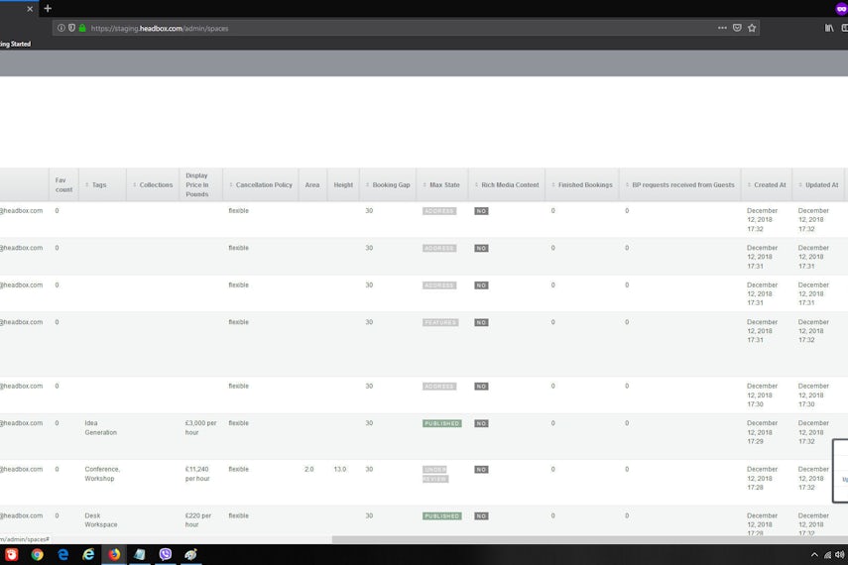This screenshot has width=848, height=565.
Task: Select the Idea Generation tag cell
Action: [100, 427]
